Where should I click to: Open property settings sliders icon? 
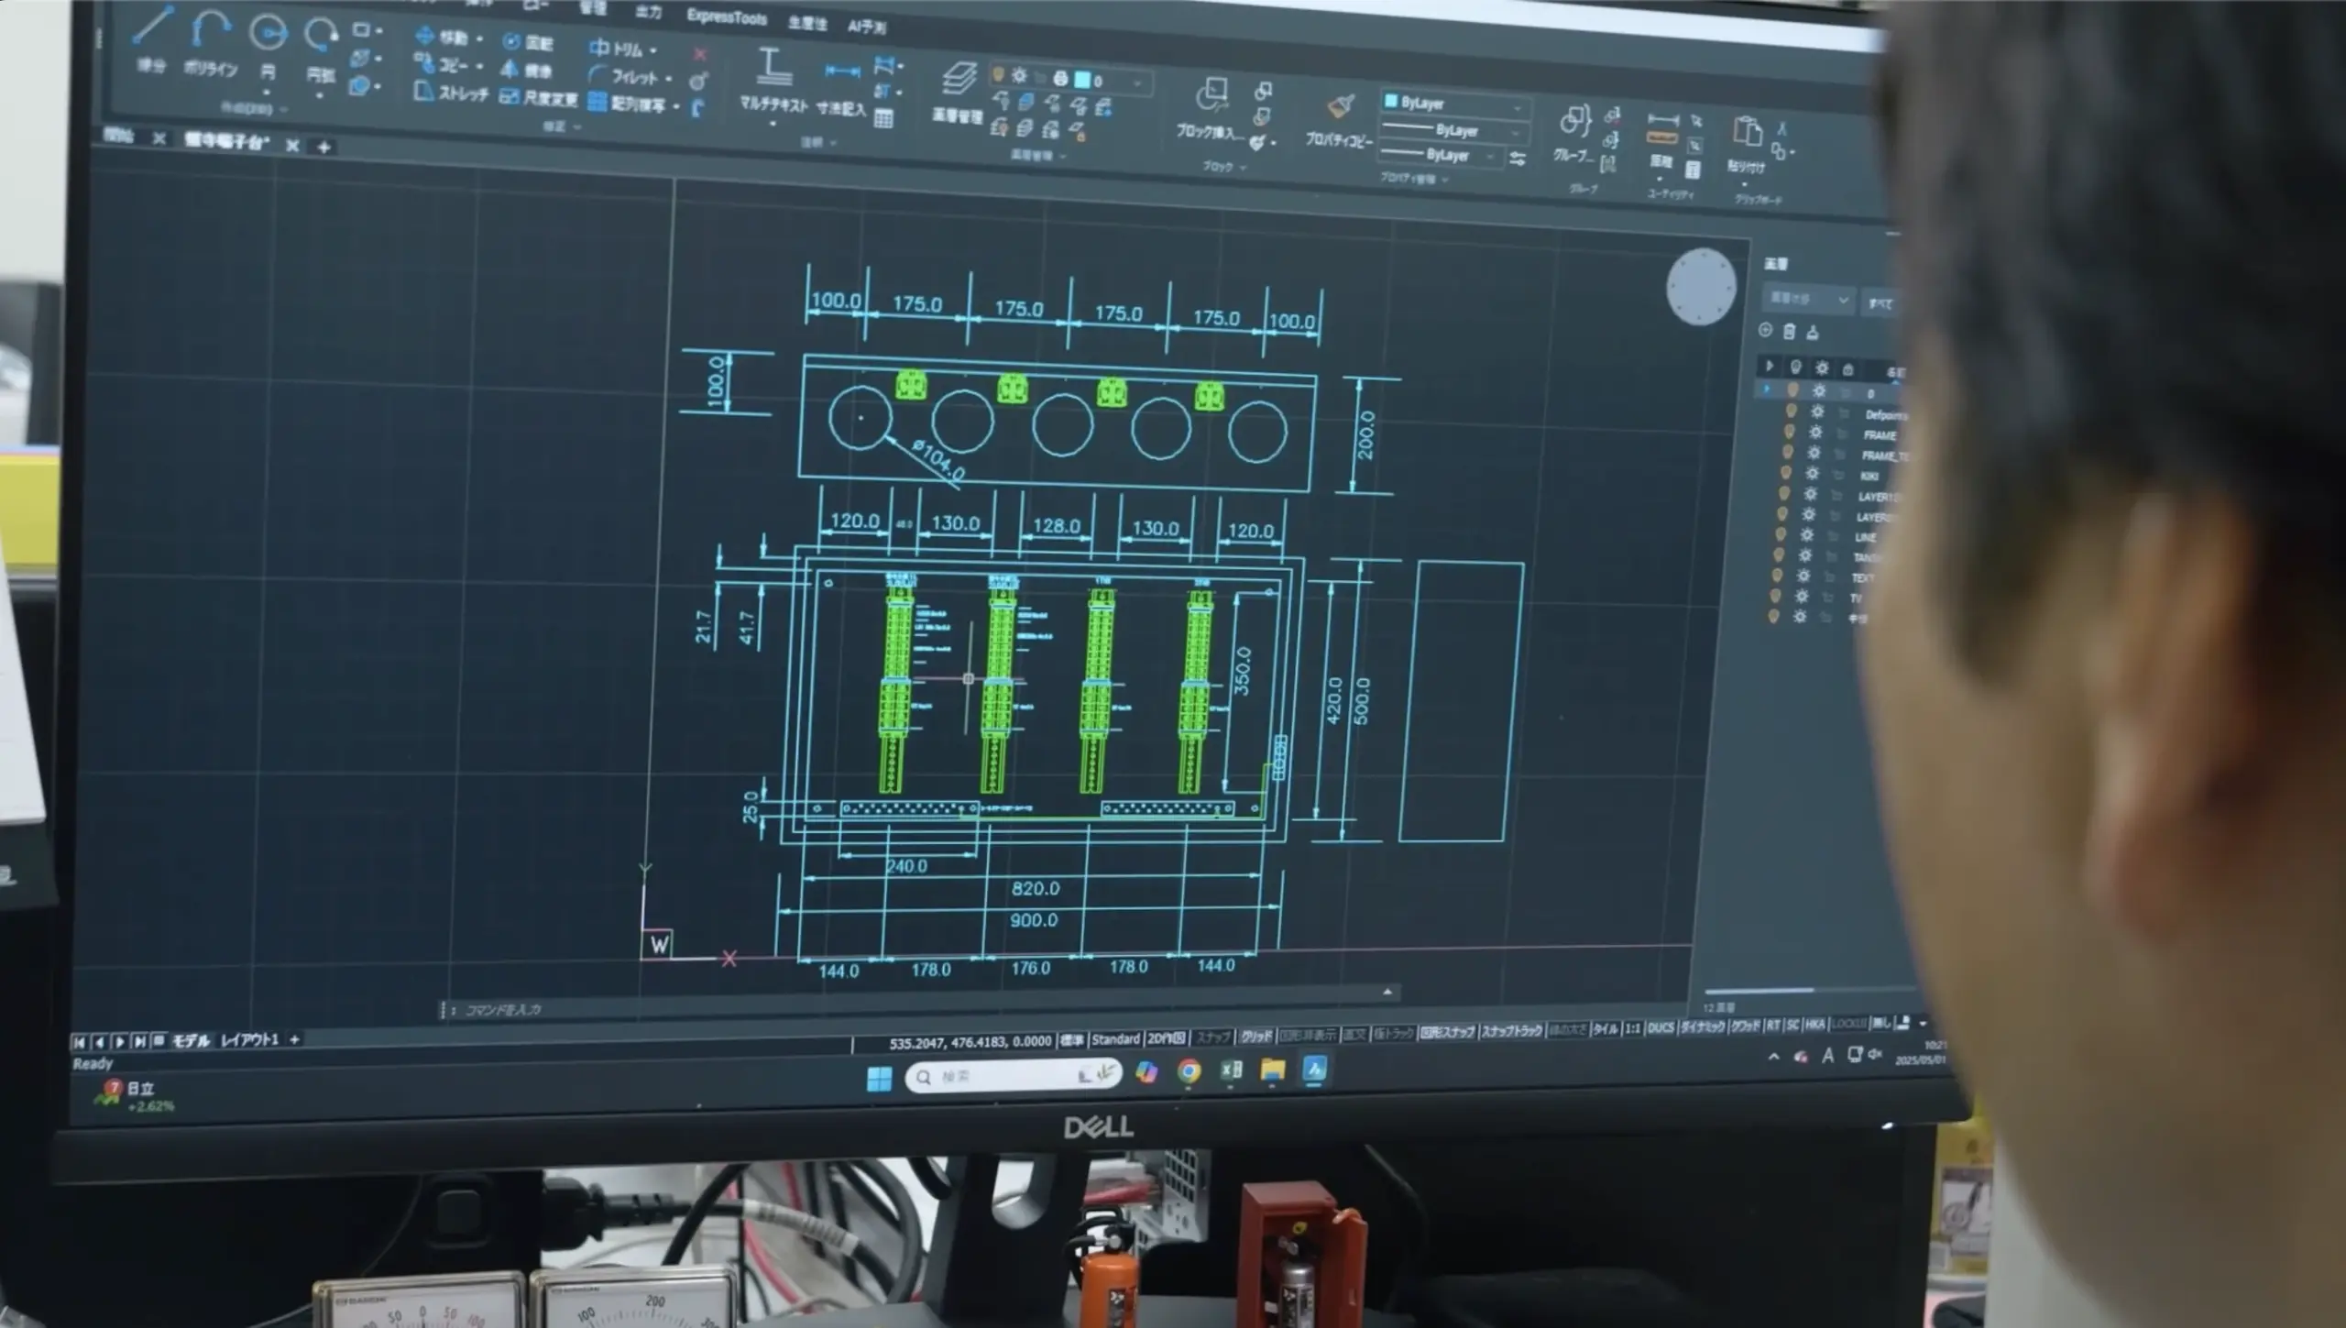tap(1518, 159)
